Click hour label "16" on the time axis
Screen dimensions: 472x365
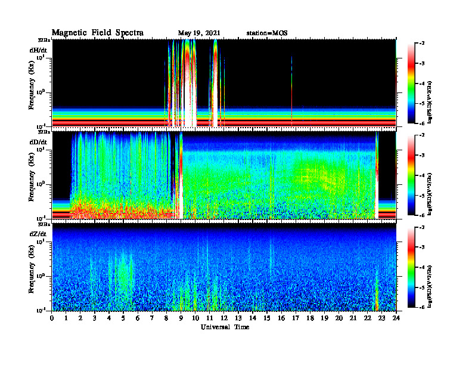[x=281, y=318]
